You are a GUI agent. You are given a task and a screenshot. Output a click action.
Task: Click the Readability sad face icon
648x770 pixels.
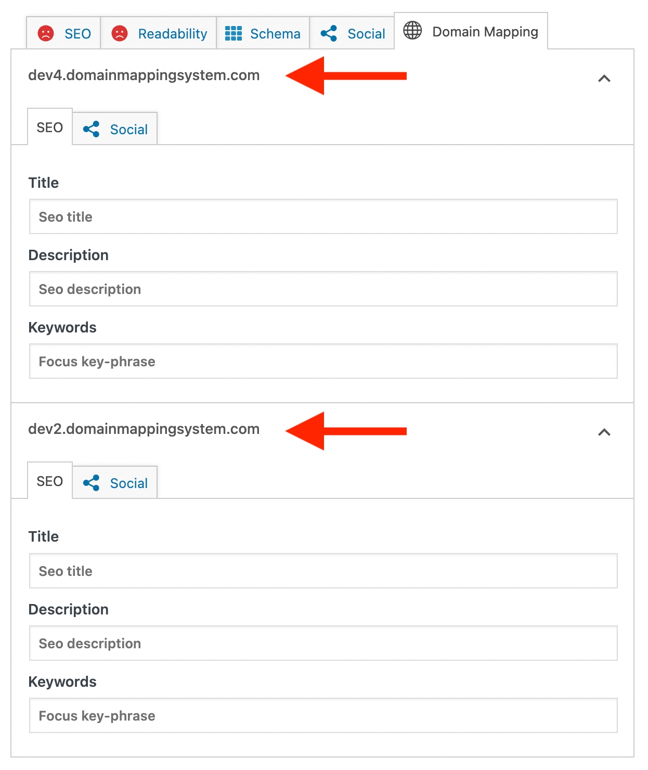tap(120, 34)
